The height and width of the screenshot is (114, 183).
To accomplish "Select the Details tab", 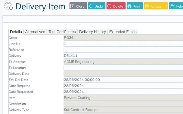I will 16,32.
